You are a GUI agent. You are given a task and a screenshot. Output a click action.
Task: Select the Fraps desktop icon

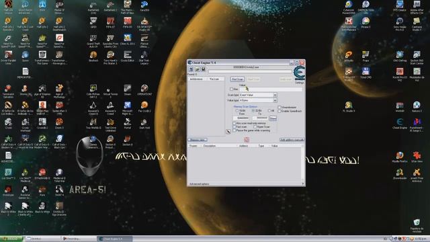point(365,56)
